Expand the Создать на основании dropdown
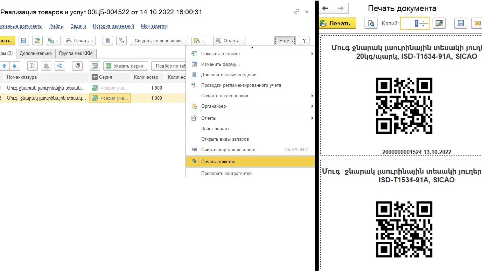482x271 pixels. click(x=159, y=41)
